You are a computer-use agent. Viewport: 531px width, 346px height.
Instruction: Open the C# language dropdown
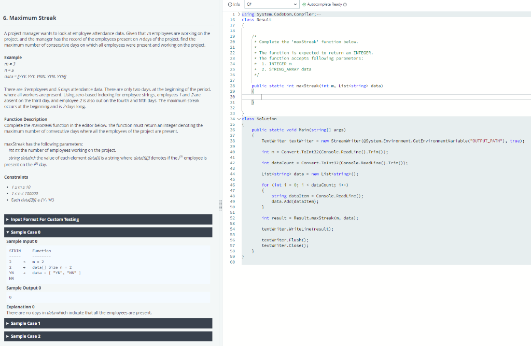[x=272, y=4]
